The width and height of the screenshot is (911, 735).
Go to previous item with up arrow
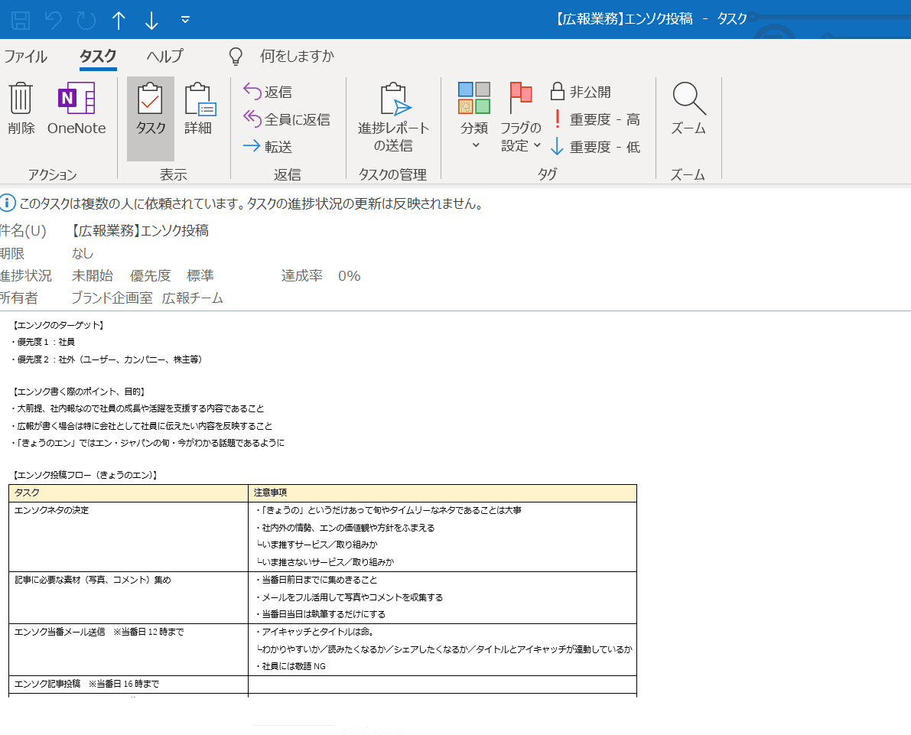[119, 20]
